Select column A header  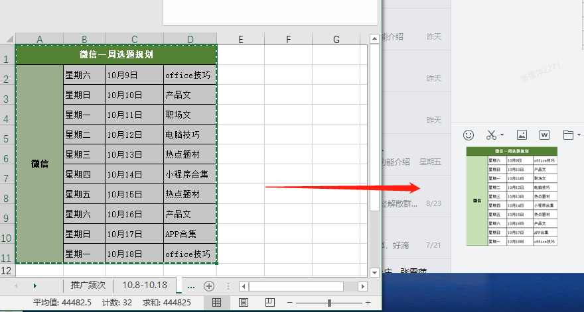point(39,39)
